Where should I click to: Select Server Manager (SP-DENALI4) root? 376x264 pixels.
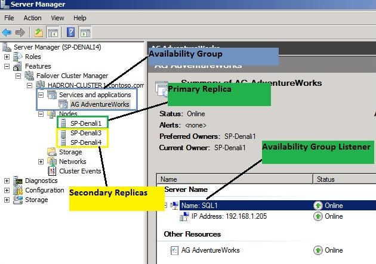click(x=57, y=47)
